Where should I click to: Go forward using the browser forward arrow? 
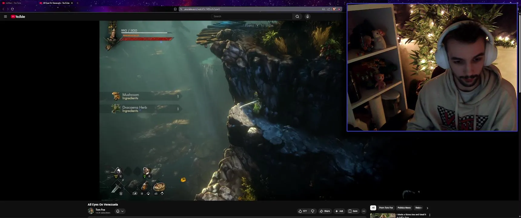point(8,9)
